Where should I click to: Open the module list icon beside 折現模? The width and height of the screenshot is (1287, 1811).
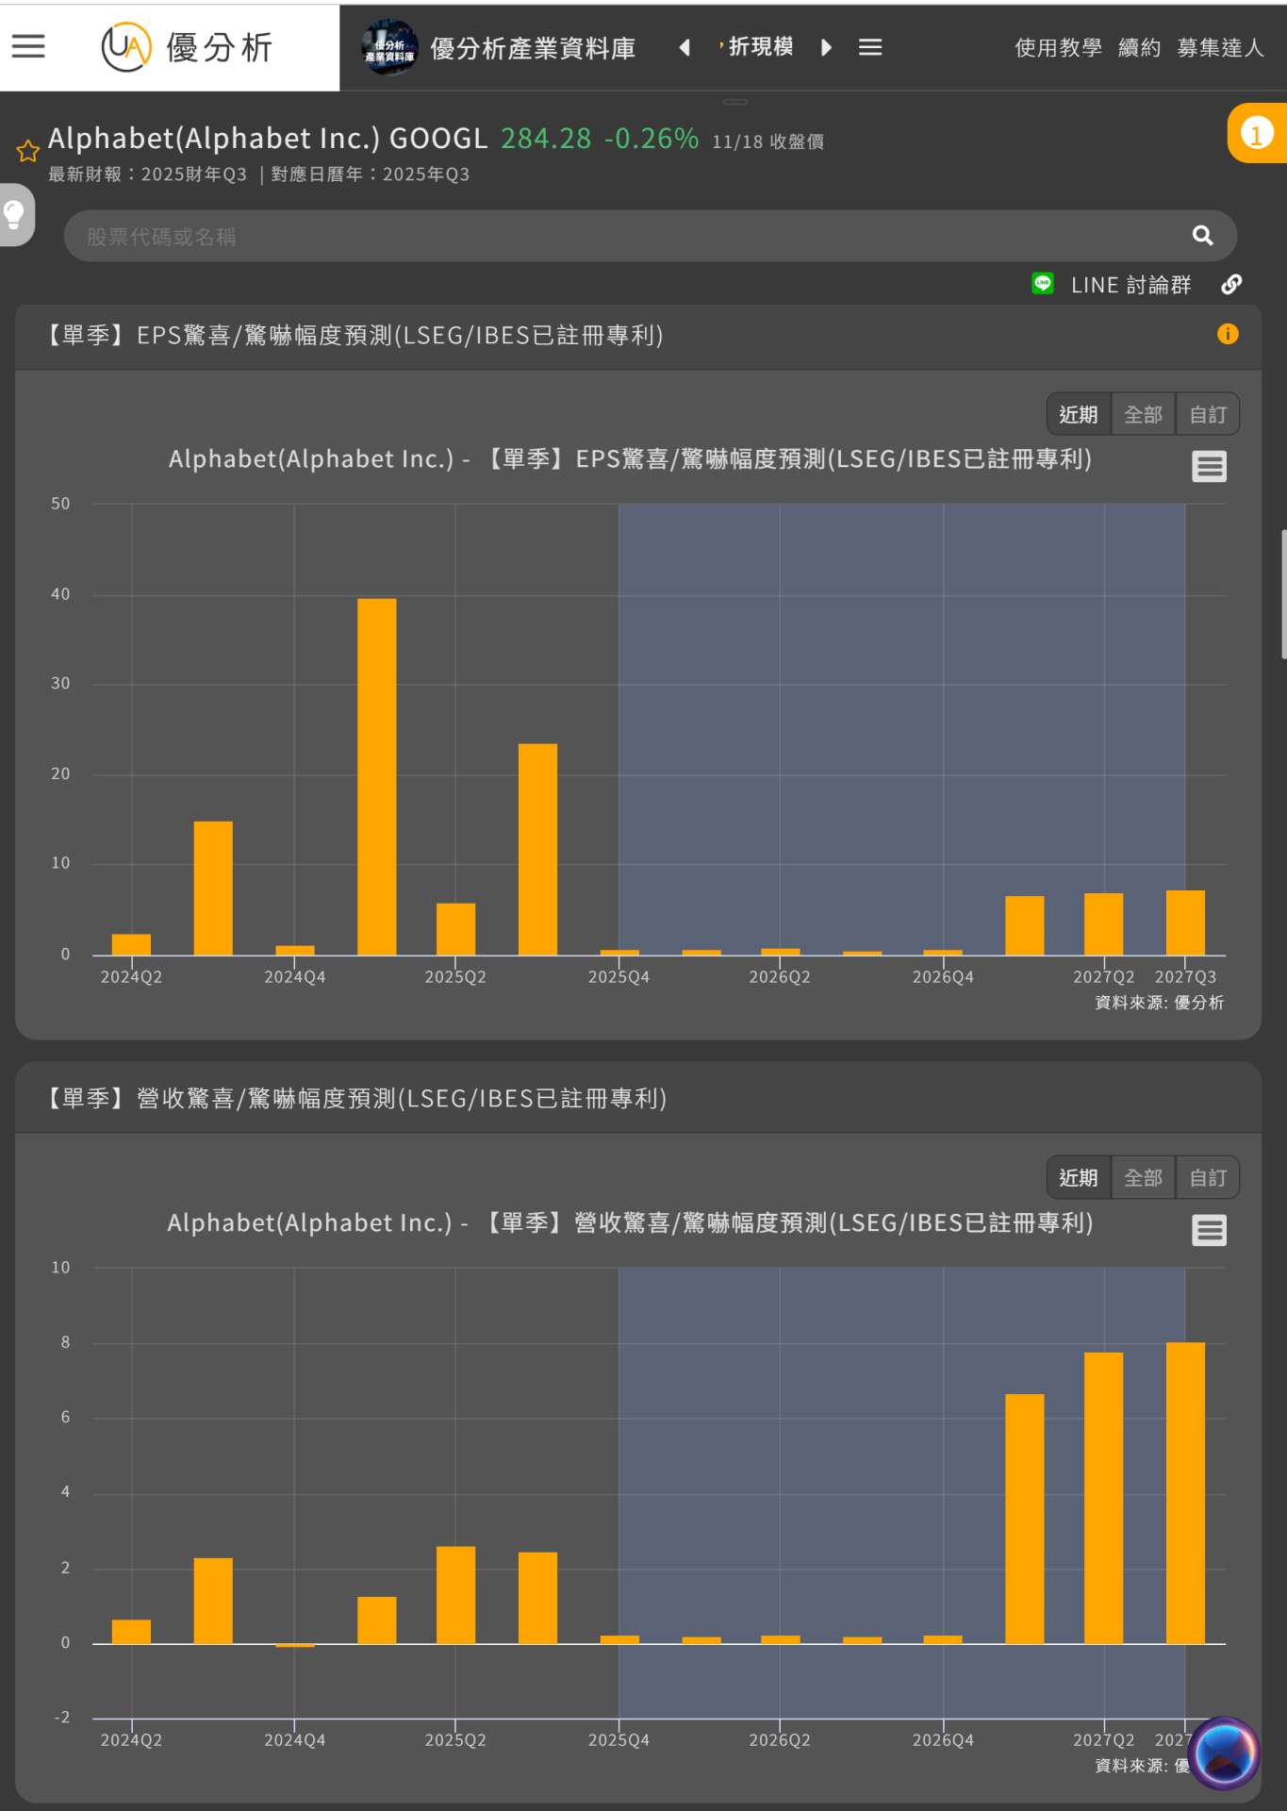tap(870, 47)
